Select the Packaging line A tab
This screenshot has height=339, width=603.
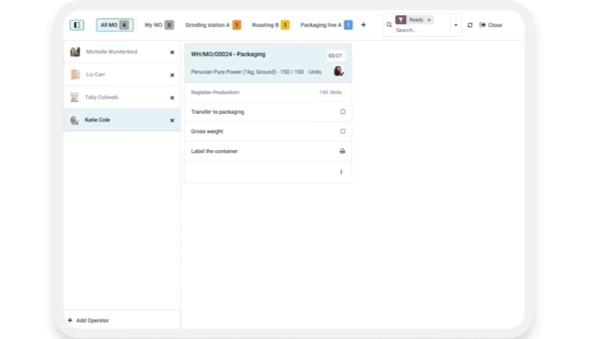point(326,25)
